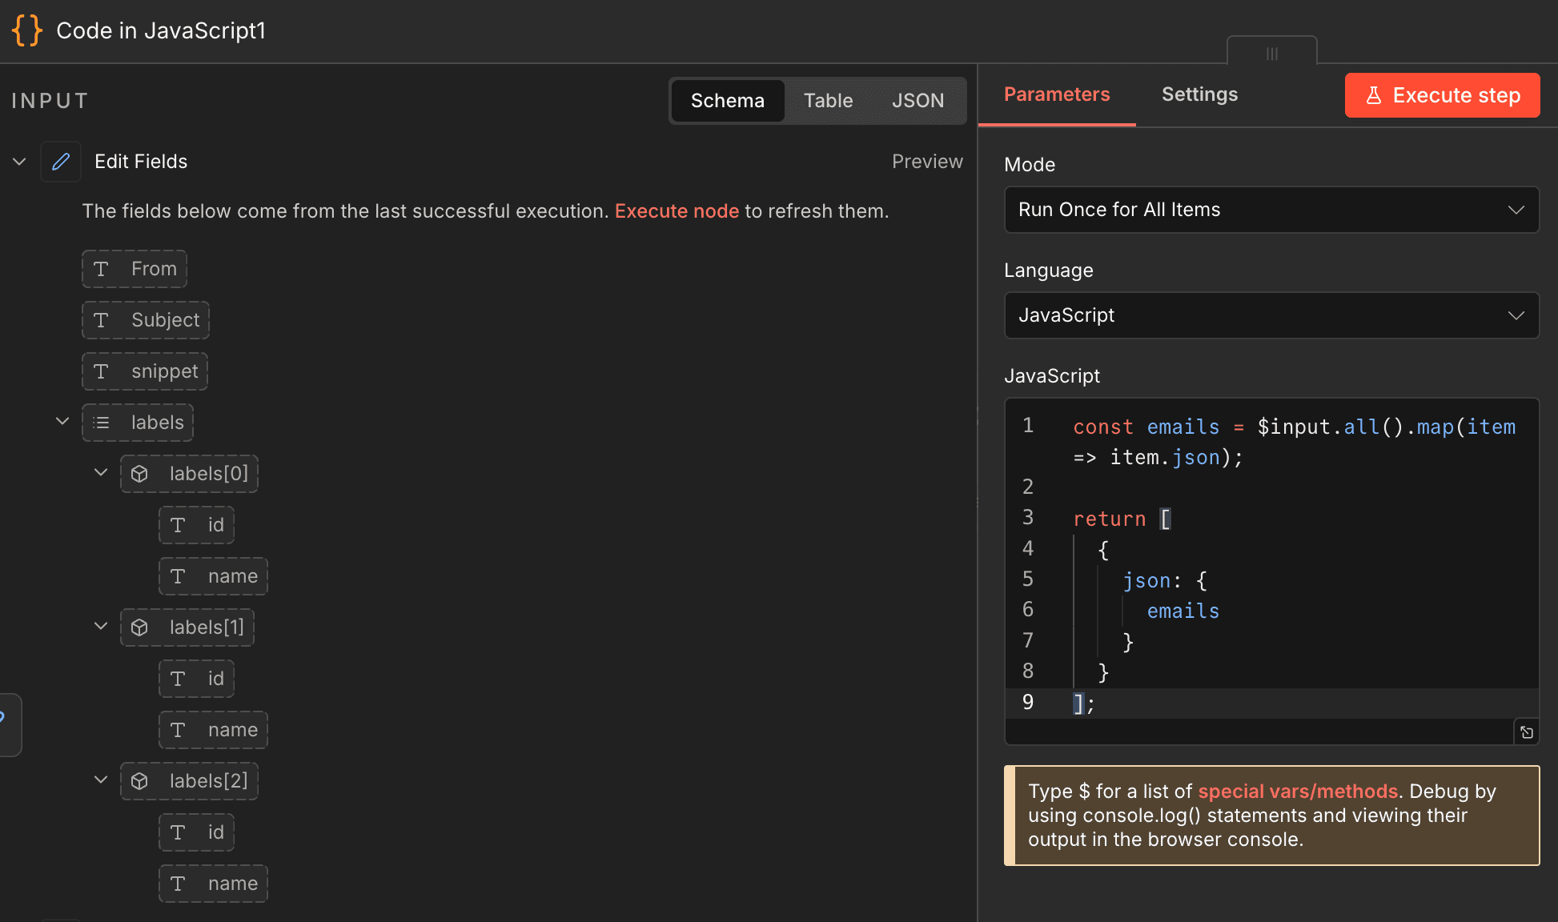The image size is (1558, 922).
Task: Click the T icon on the From field
Action: pos(102,269)
